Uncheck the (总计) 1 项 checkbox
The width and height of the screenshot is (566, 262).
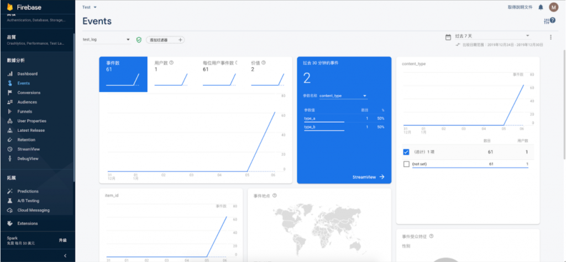coord(406,152)
